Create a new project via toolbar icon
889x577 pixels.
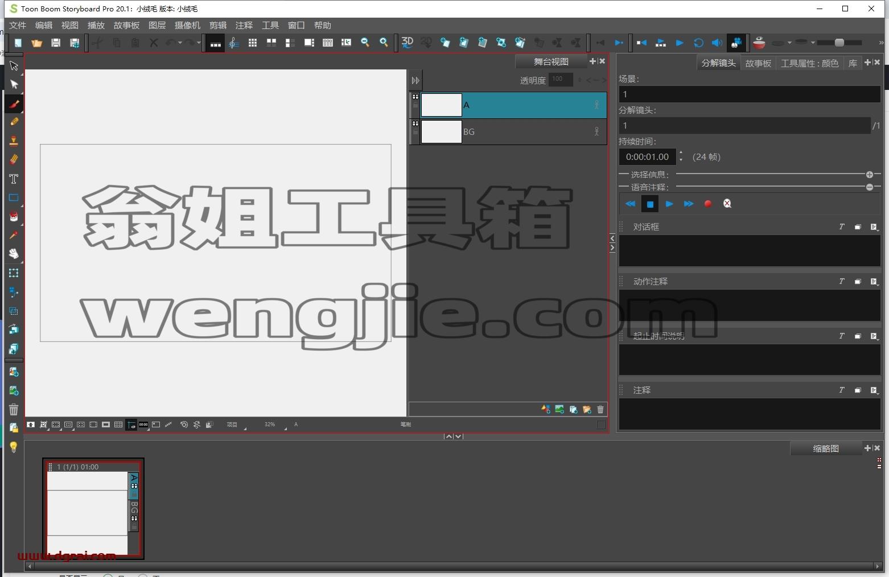(18, 43)
